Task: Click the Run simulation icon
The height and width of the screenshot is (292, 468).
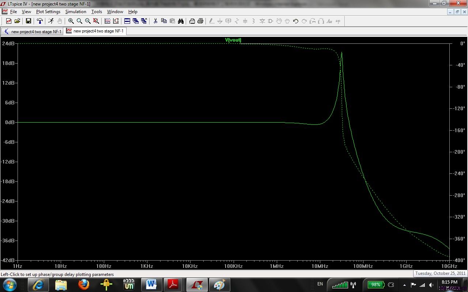Action: click(x=51, y=21)
